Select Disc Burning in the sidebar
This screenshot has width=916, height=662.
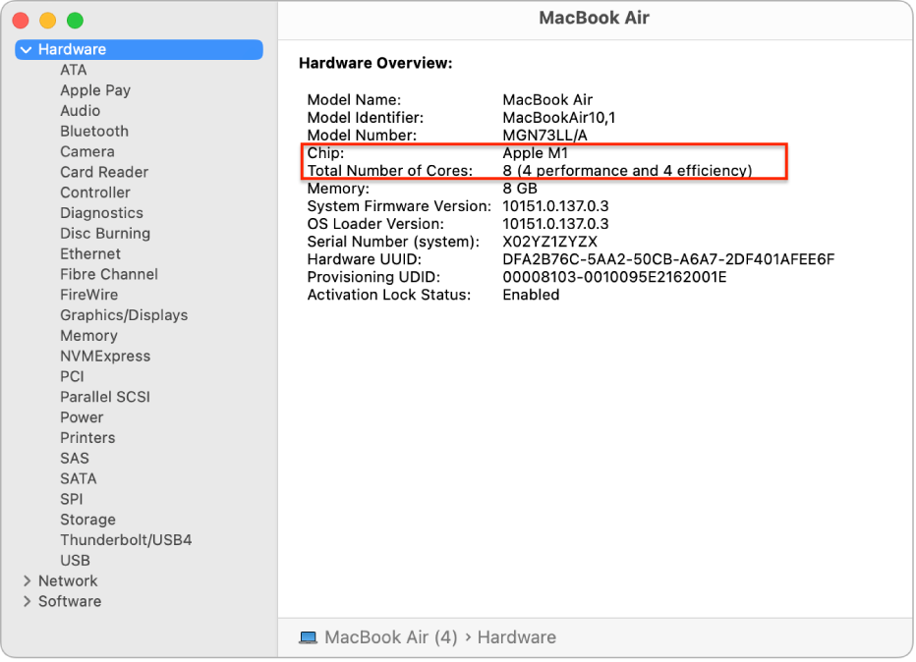tap(105, 234)
